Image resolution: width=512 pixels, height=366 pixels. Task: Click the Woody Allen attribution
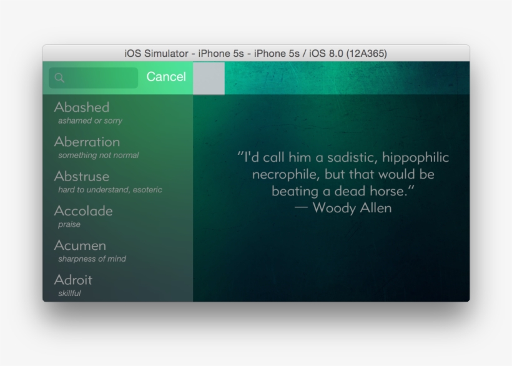[x=343, y=208]
